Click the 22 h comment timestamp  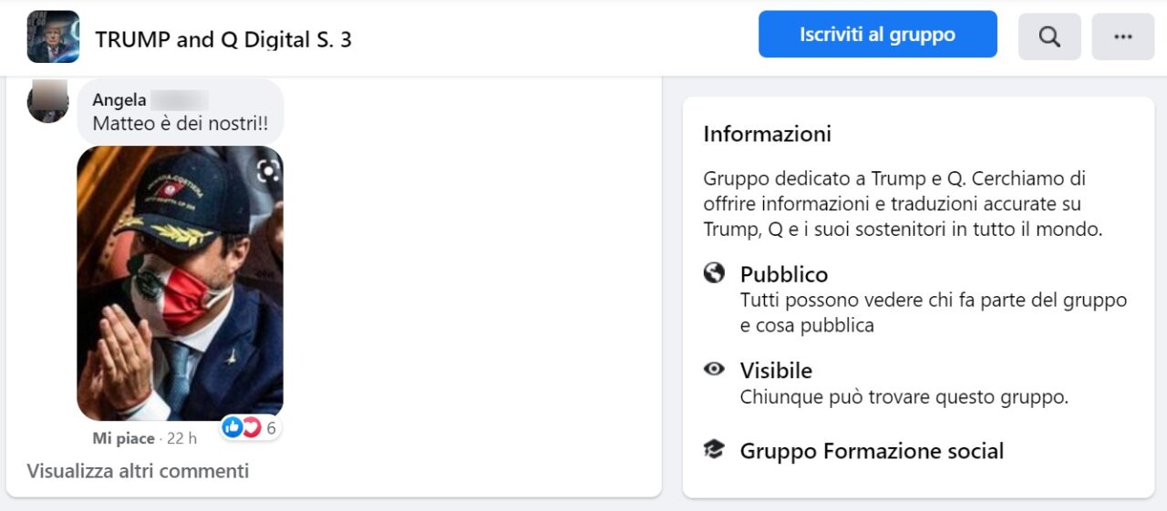click(181, 438)
